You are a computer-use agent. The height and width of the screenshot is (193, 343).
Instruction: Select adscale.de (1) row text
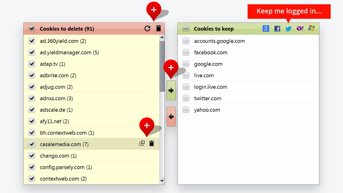tap(56, 110)
